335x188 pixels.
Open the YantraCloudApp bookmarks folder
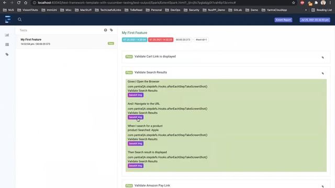coord(274,10)
